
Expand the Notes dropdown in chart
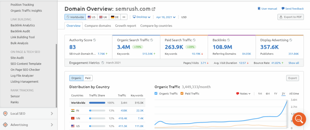[x=243, y=94]
